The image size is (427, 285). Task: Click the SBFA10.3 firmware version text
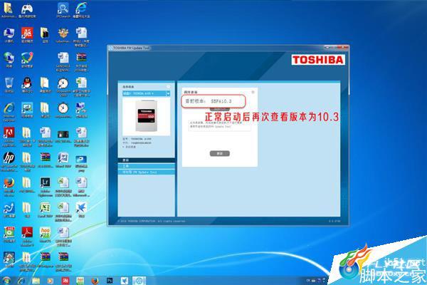(221, 101)
